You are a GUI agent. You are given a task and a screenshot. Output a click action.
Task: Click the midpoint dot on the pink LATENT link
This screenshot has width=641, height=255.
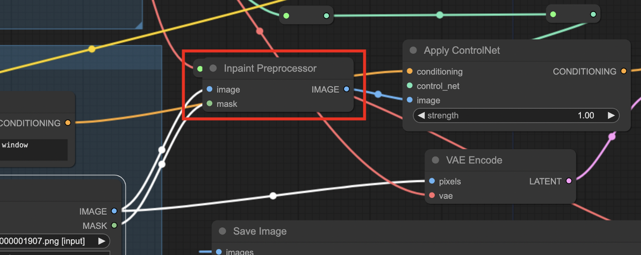click(612, 136)
